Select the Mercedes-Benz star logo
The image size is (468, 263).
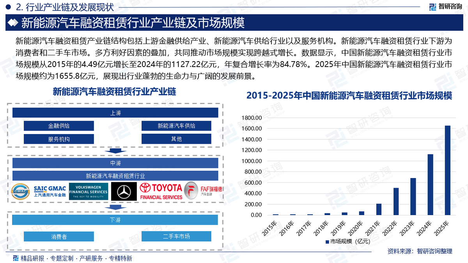click(124, 191)
